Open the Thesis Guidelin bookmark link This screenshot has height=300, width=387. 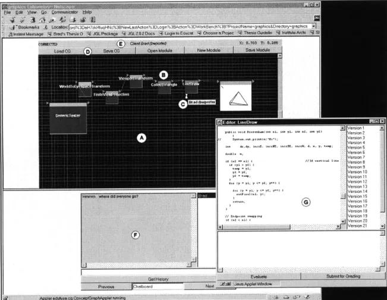coord(256,33)
